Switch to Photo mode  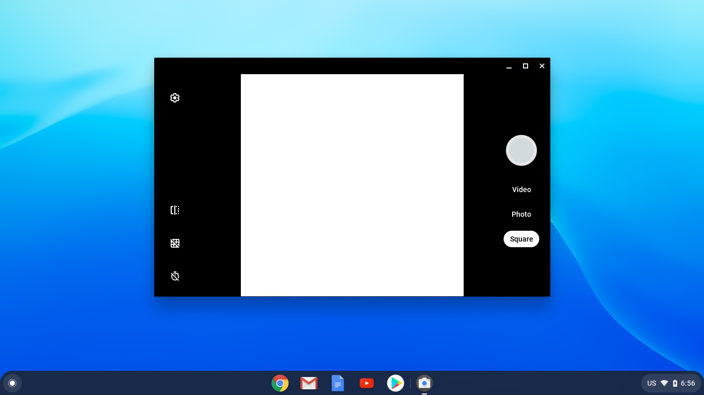pyautogui.click(x=521, y=214)
